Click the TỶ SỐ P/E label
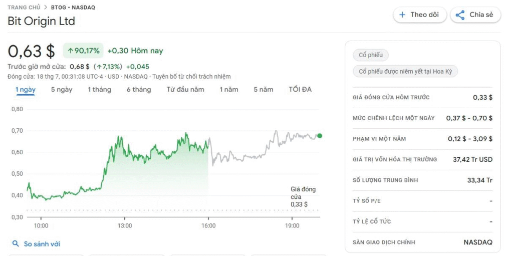Image resolution: width=513 pixels, height=256 pixels. click(367, 201)
